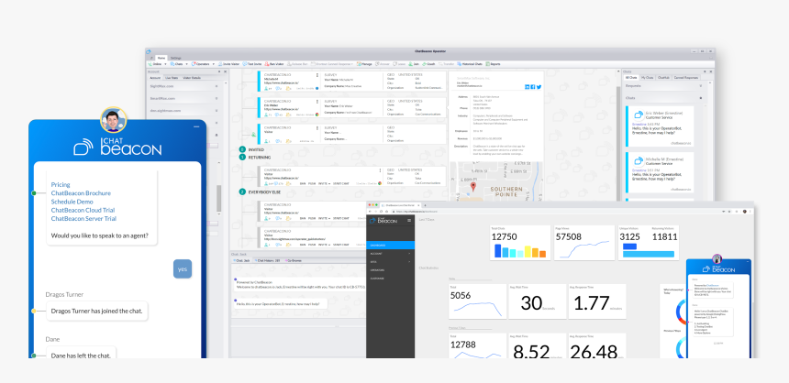Click the Pricing link in chat widget

pyautogui.click(x=61, y=184)
